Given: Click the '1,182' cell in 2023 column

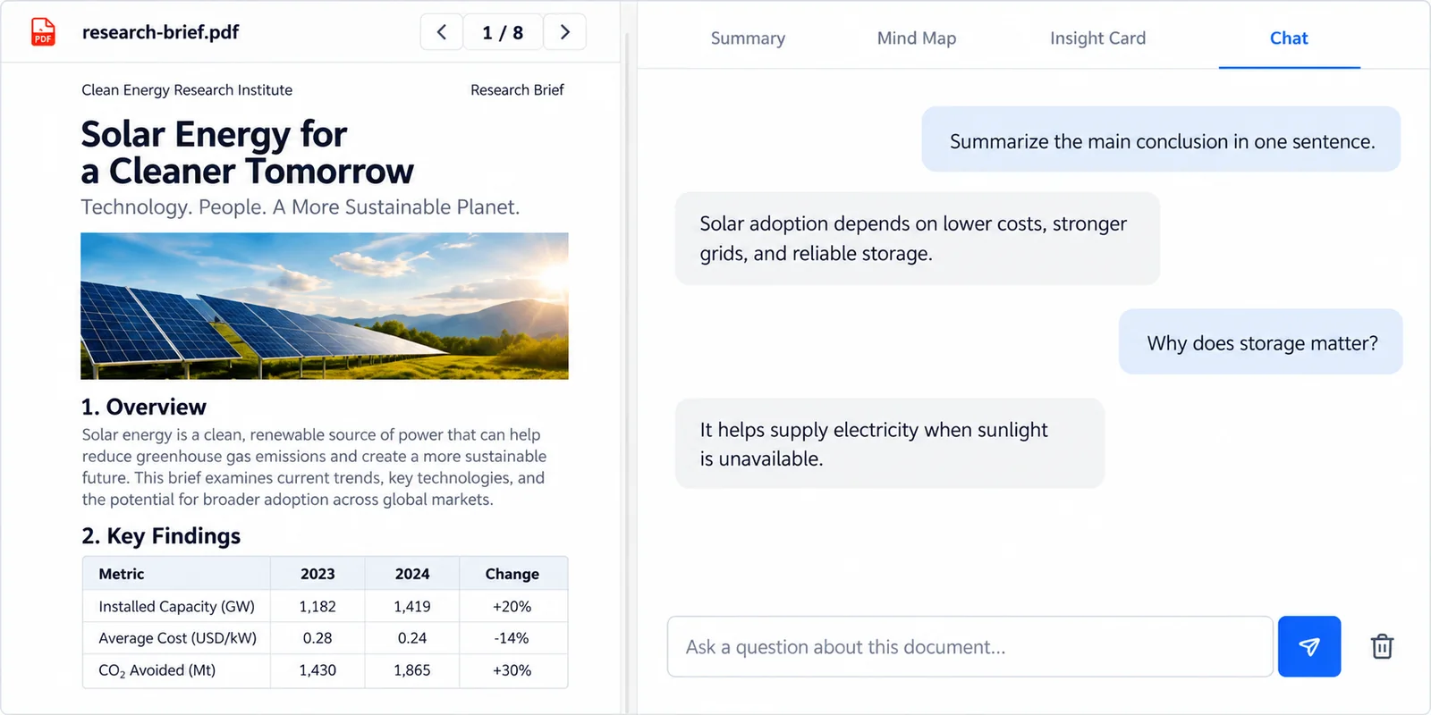Looking at the screenshot, I should 318,606.
